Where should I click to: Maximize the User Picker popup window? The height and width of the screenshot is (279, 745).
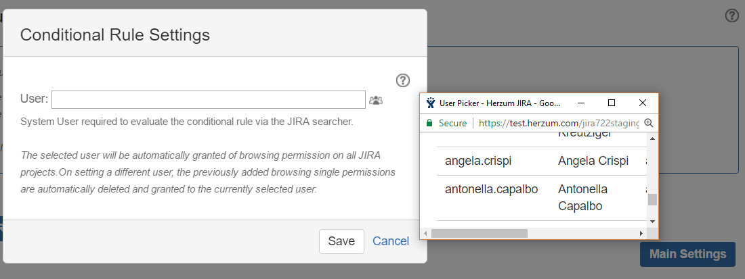(612, 103)
